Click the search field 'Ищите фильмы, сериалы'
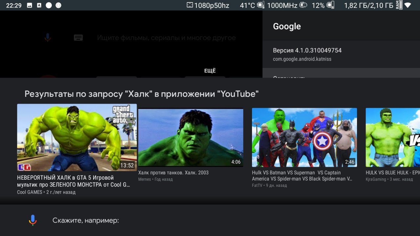 [166, 38]
